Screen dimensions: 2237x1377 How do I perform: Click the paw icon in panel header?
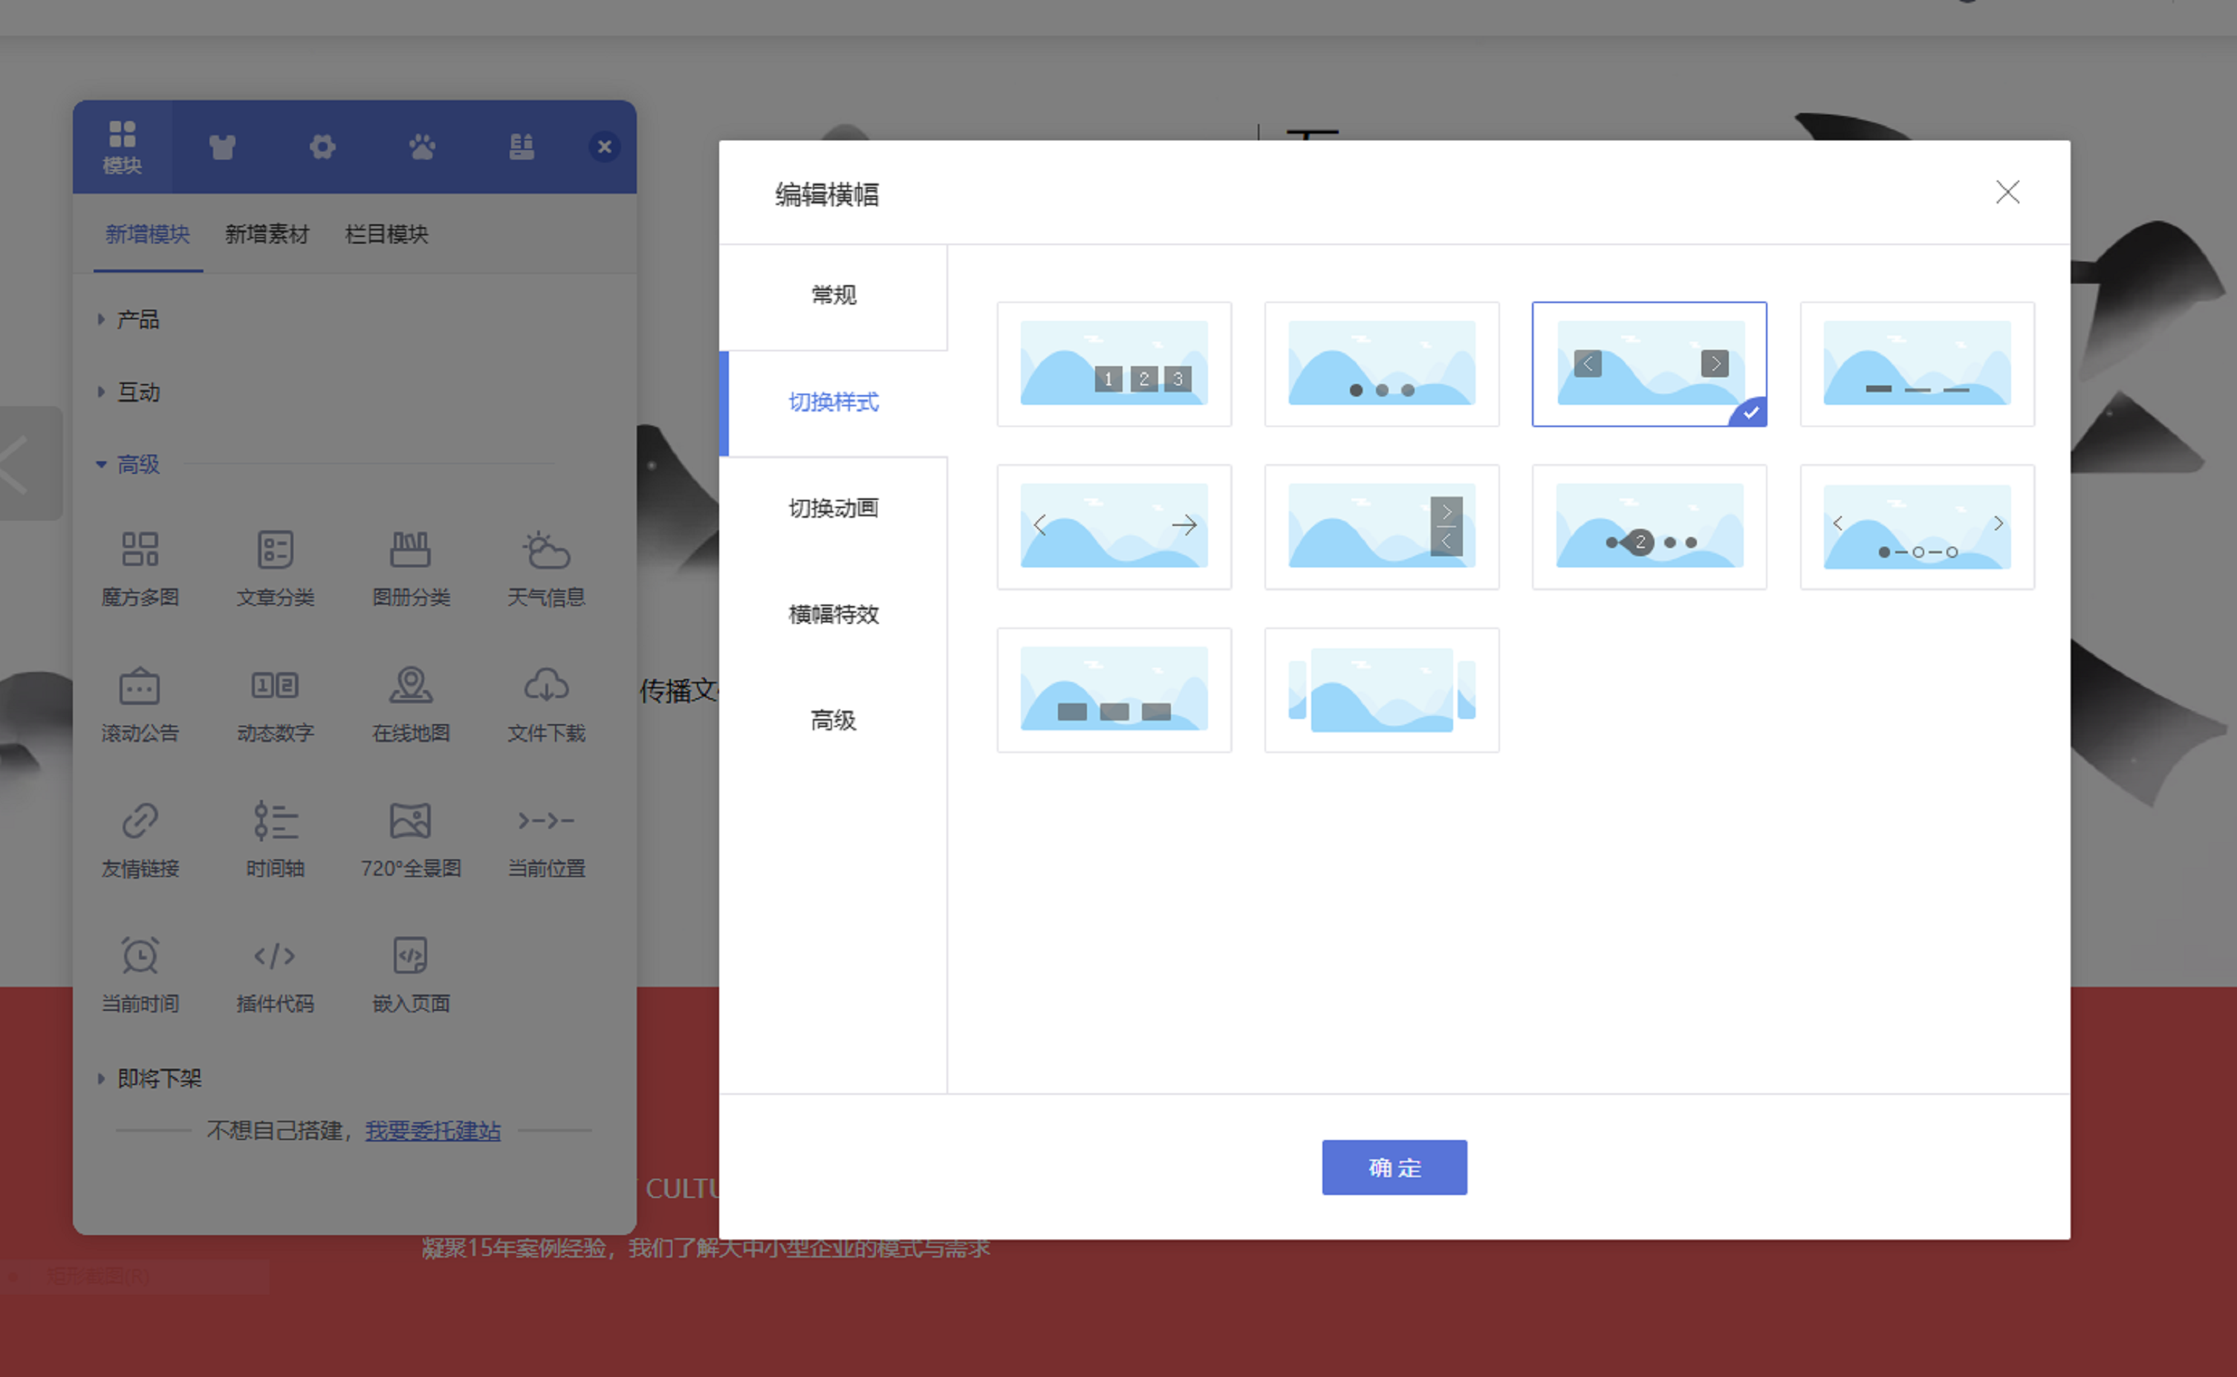coord(422,146)
